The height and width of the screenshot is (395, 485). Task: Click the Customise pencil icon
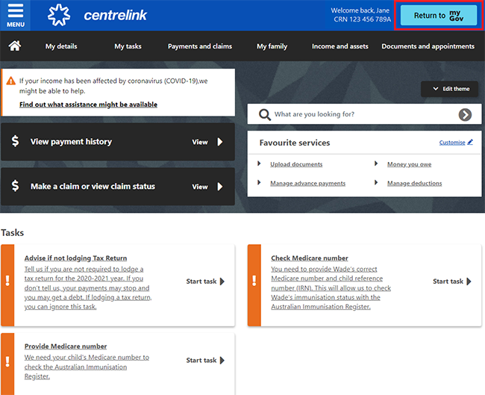(x=470, y=142)
